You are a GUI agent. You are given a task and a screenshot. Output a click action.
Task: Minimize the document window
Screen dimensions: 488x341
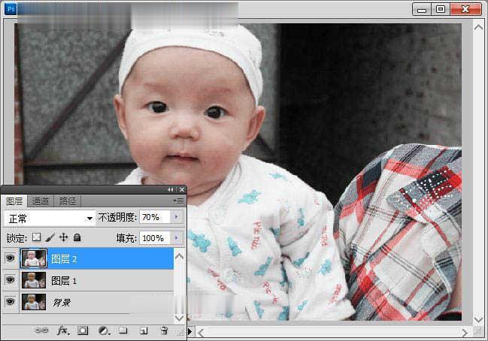click(x=422, y=9)
